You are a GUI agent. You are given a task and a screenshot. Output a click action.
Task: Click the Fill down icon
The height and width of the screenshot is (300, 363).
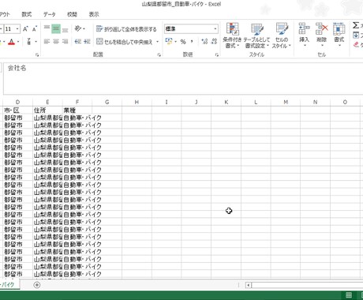click(356, 35)
